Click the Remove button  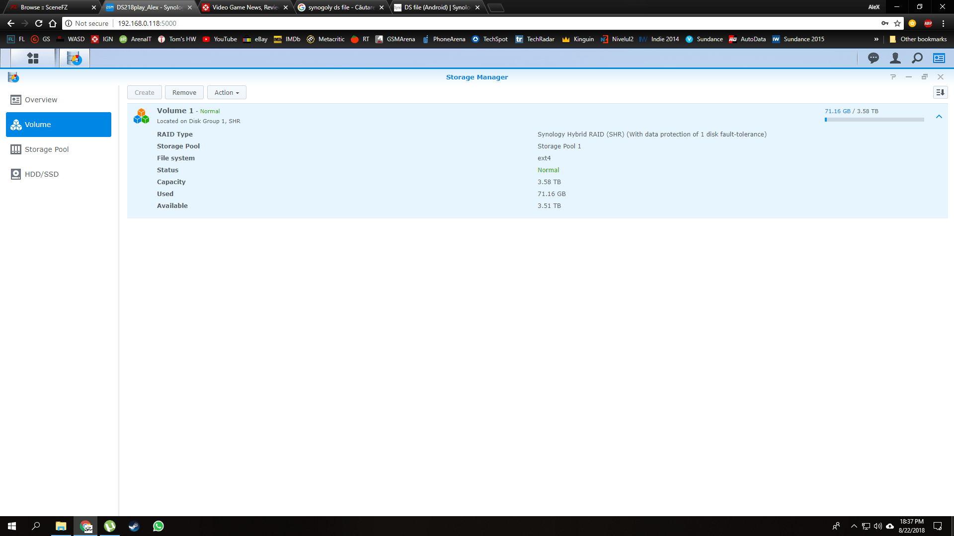pyautogui.click(x=184, y=93)
